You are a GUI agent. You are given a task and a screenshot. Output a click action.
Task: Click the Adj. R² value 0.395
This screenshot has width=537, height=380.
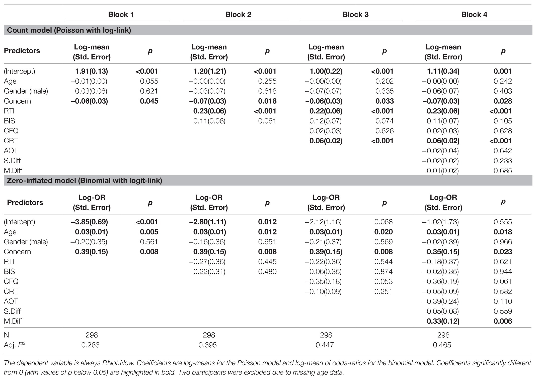tap(207, 345)
